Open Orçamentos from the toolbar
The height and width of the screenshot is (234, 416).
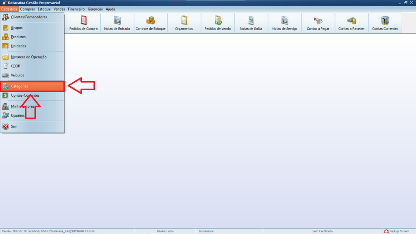click(184, 23)
